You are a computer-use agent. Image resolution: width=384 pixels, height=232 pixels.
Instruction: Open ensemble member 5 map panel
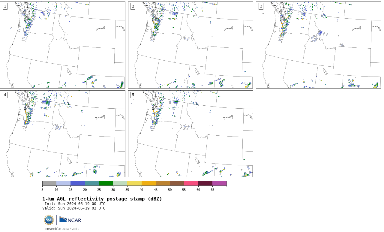click(190, 134)
